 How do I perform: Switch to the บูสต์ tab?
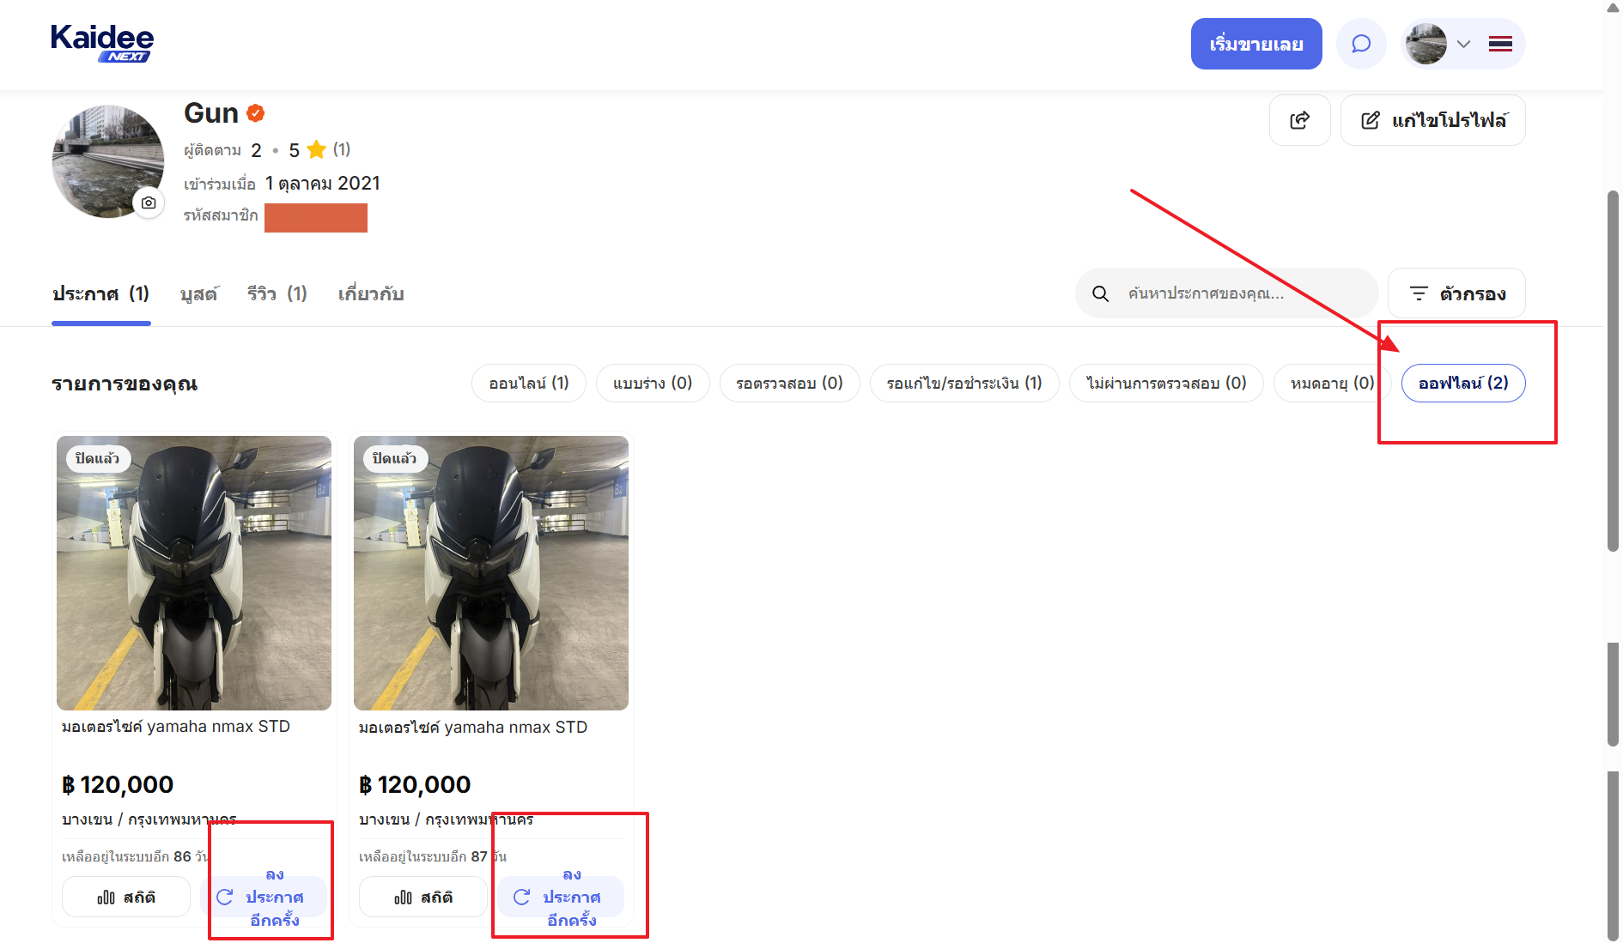198,294
